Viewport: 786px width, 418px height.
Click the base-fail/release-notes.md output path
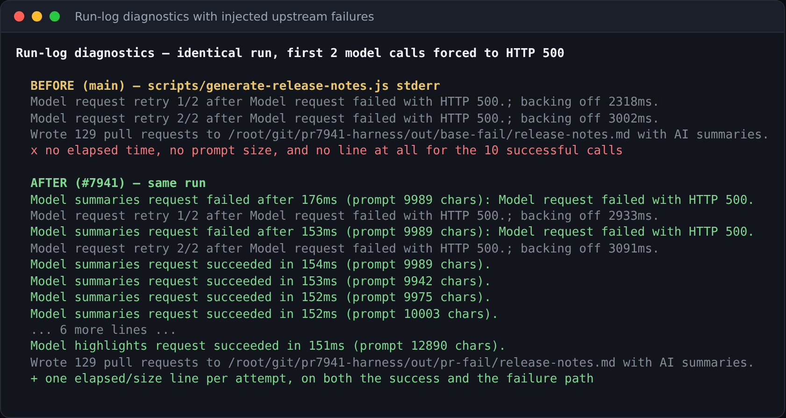[429, 134]
